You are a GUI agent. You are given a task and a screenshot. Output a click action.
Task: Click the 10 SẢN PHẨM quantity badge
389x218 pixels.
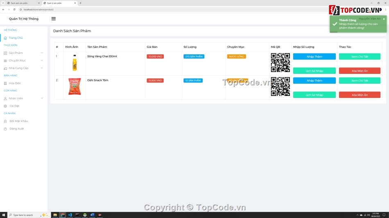pyautogui.click(x=193, y=80)
